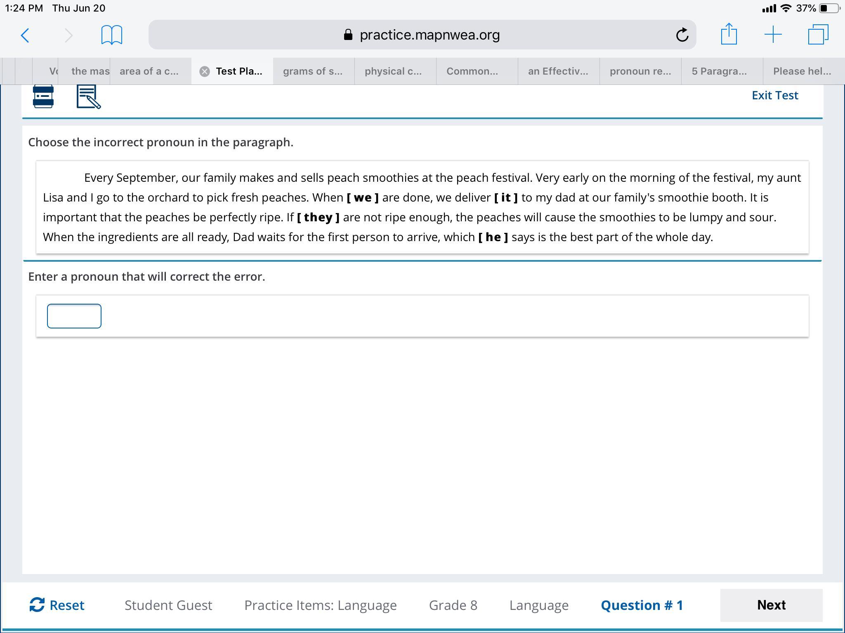
Task: Tap the Safari back arrow
Action: tap(25, 35)
